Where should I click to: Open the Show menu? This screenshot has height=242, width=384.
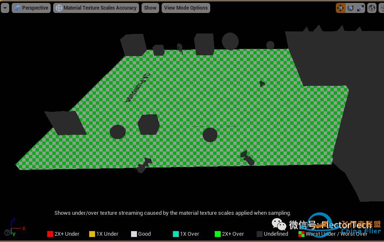(150, 8)
